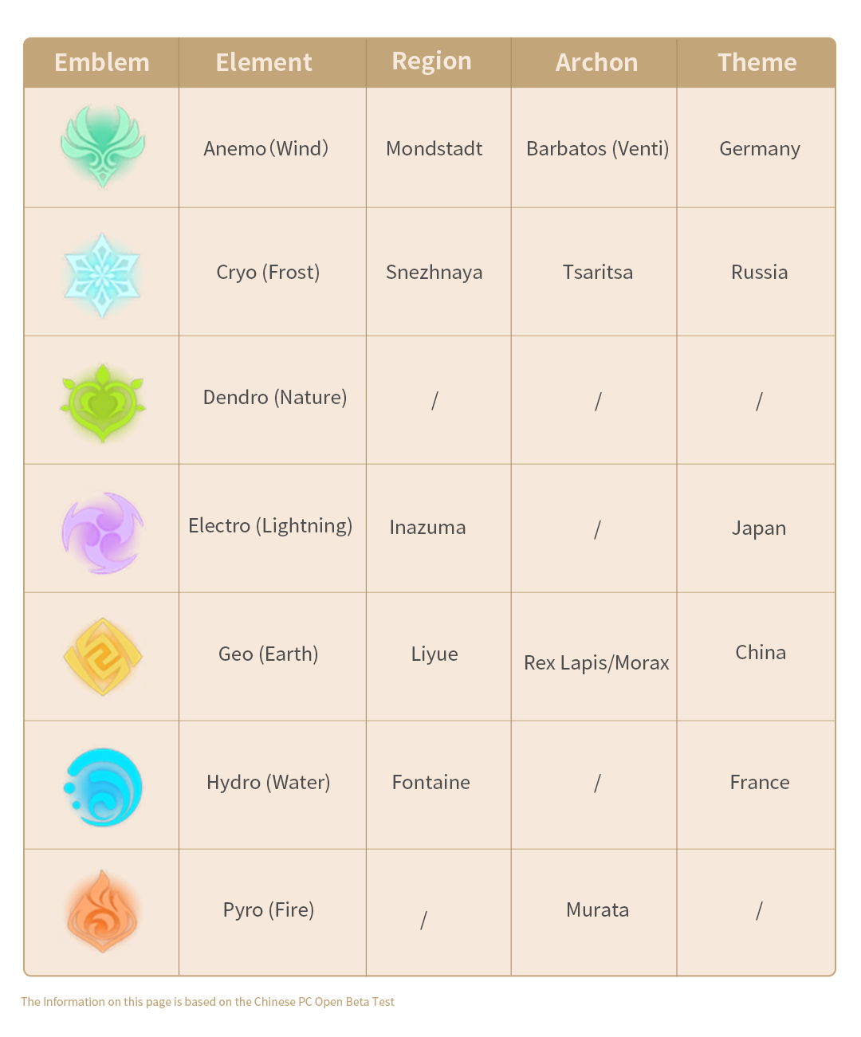Viewport: 861px width, 1037px height.
Task: Select the Fontaine region cell
Action: [x=431, y=783]
